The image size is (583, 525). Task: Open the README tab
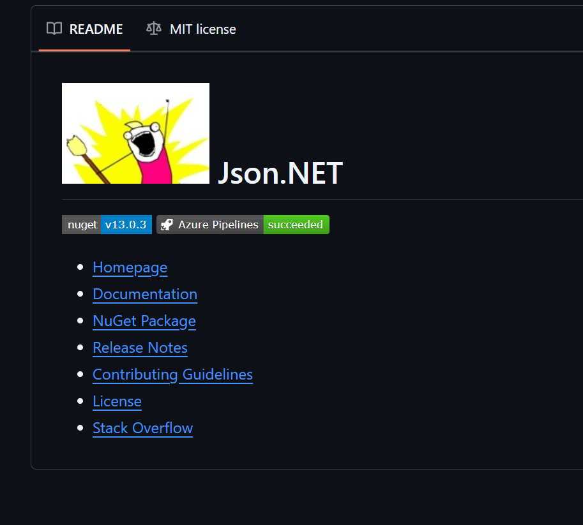(x=84, y=29)
